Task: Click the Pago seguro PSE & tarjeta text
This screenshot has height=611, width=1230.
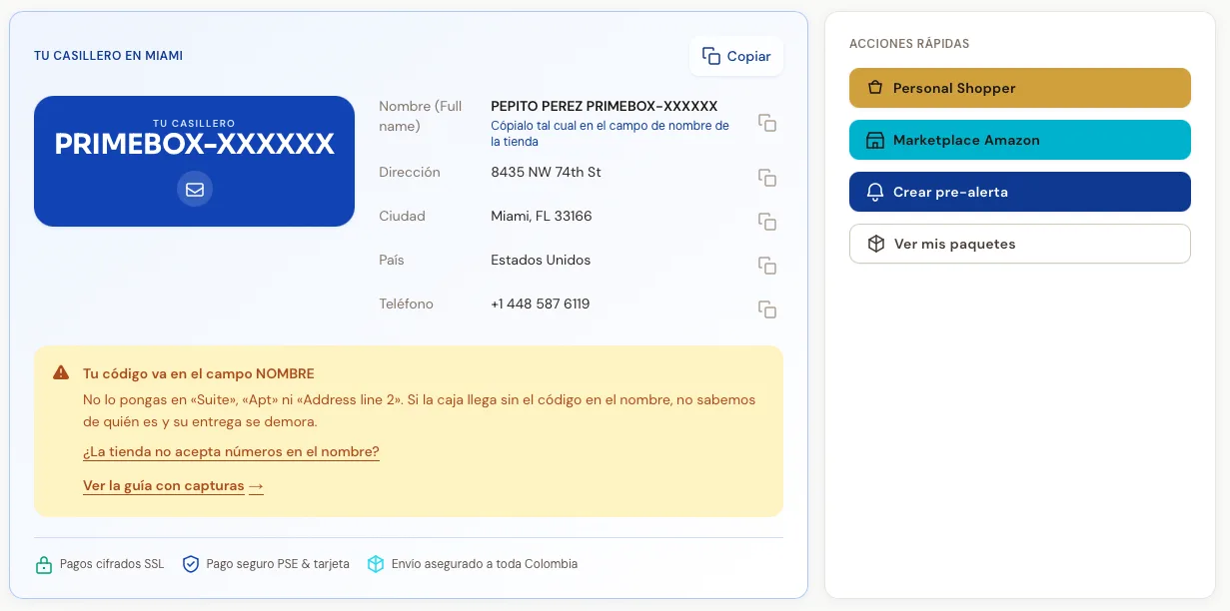Action: pos(278,564)
